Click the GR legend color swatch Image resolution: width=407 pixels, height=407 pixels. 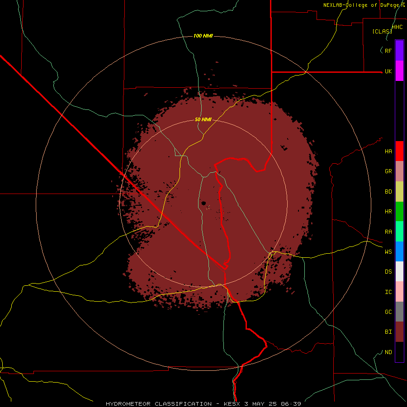coord(399,171)
